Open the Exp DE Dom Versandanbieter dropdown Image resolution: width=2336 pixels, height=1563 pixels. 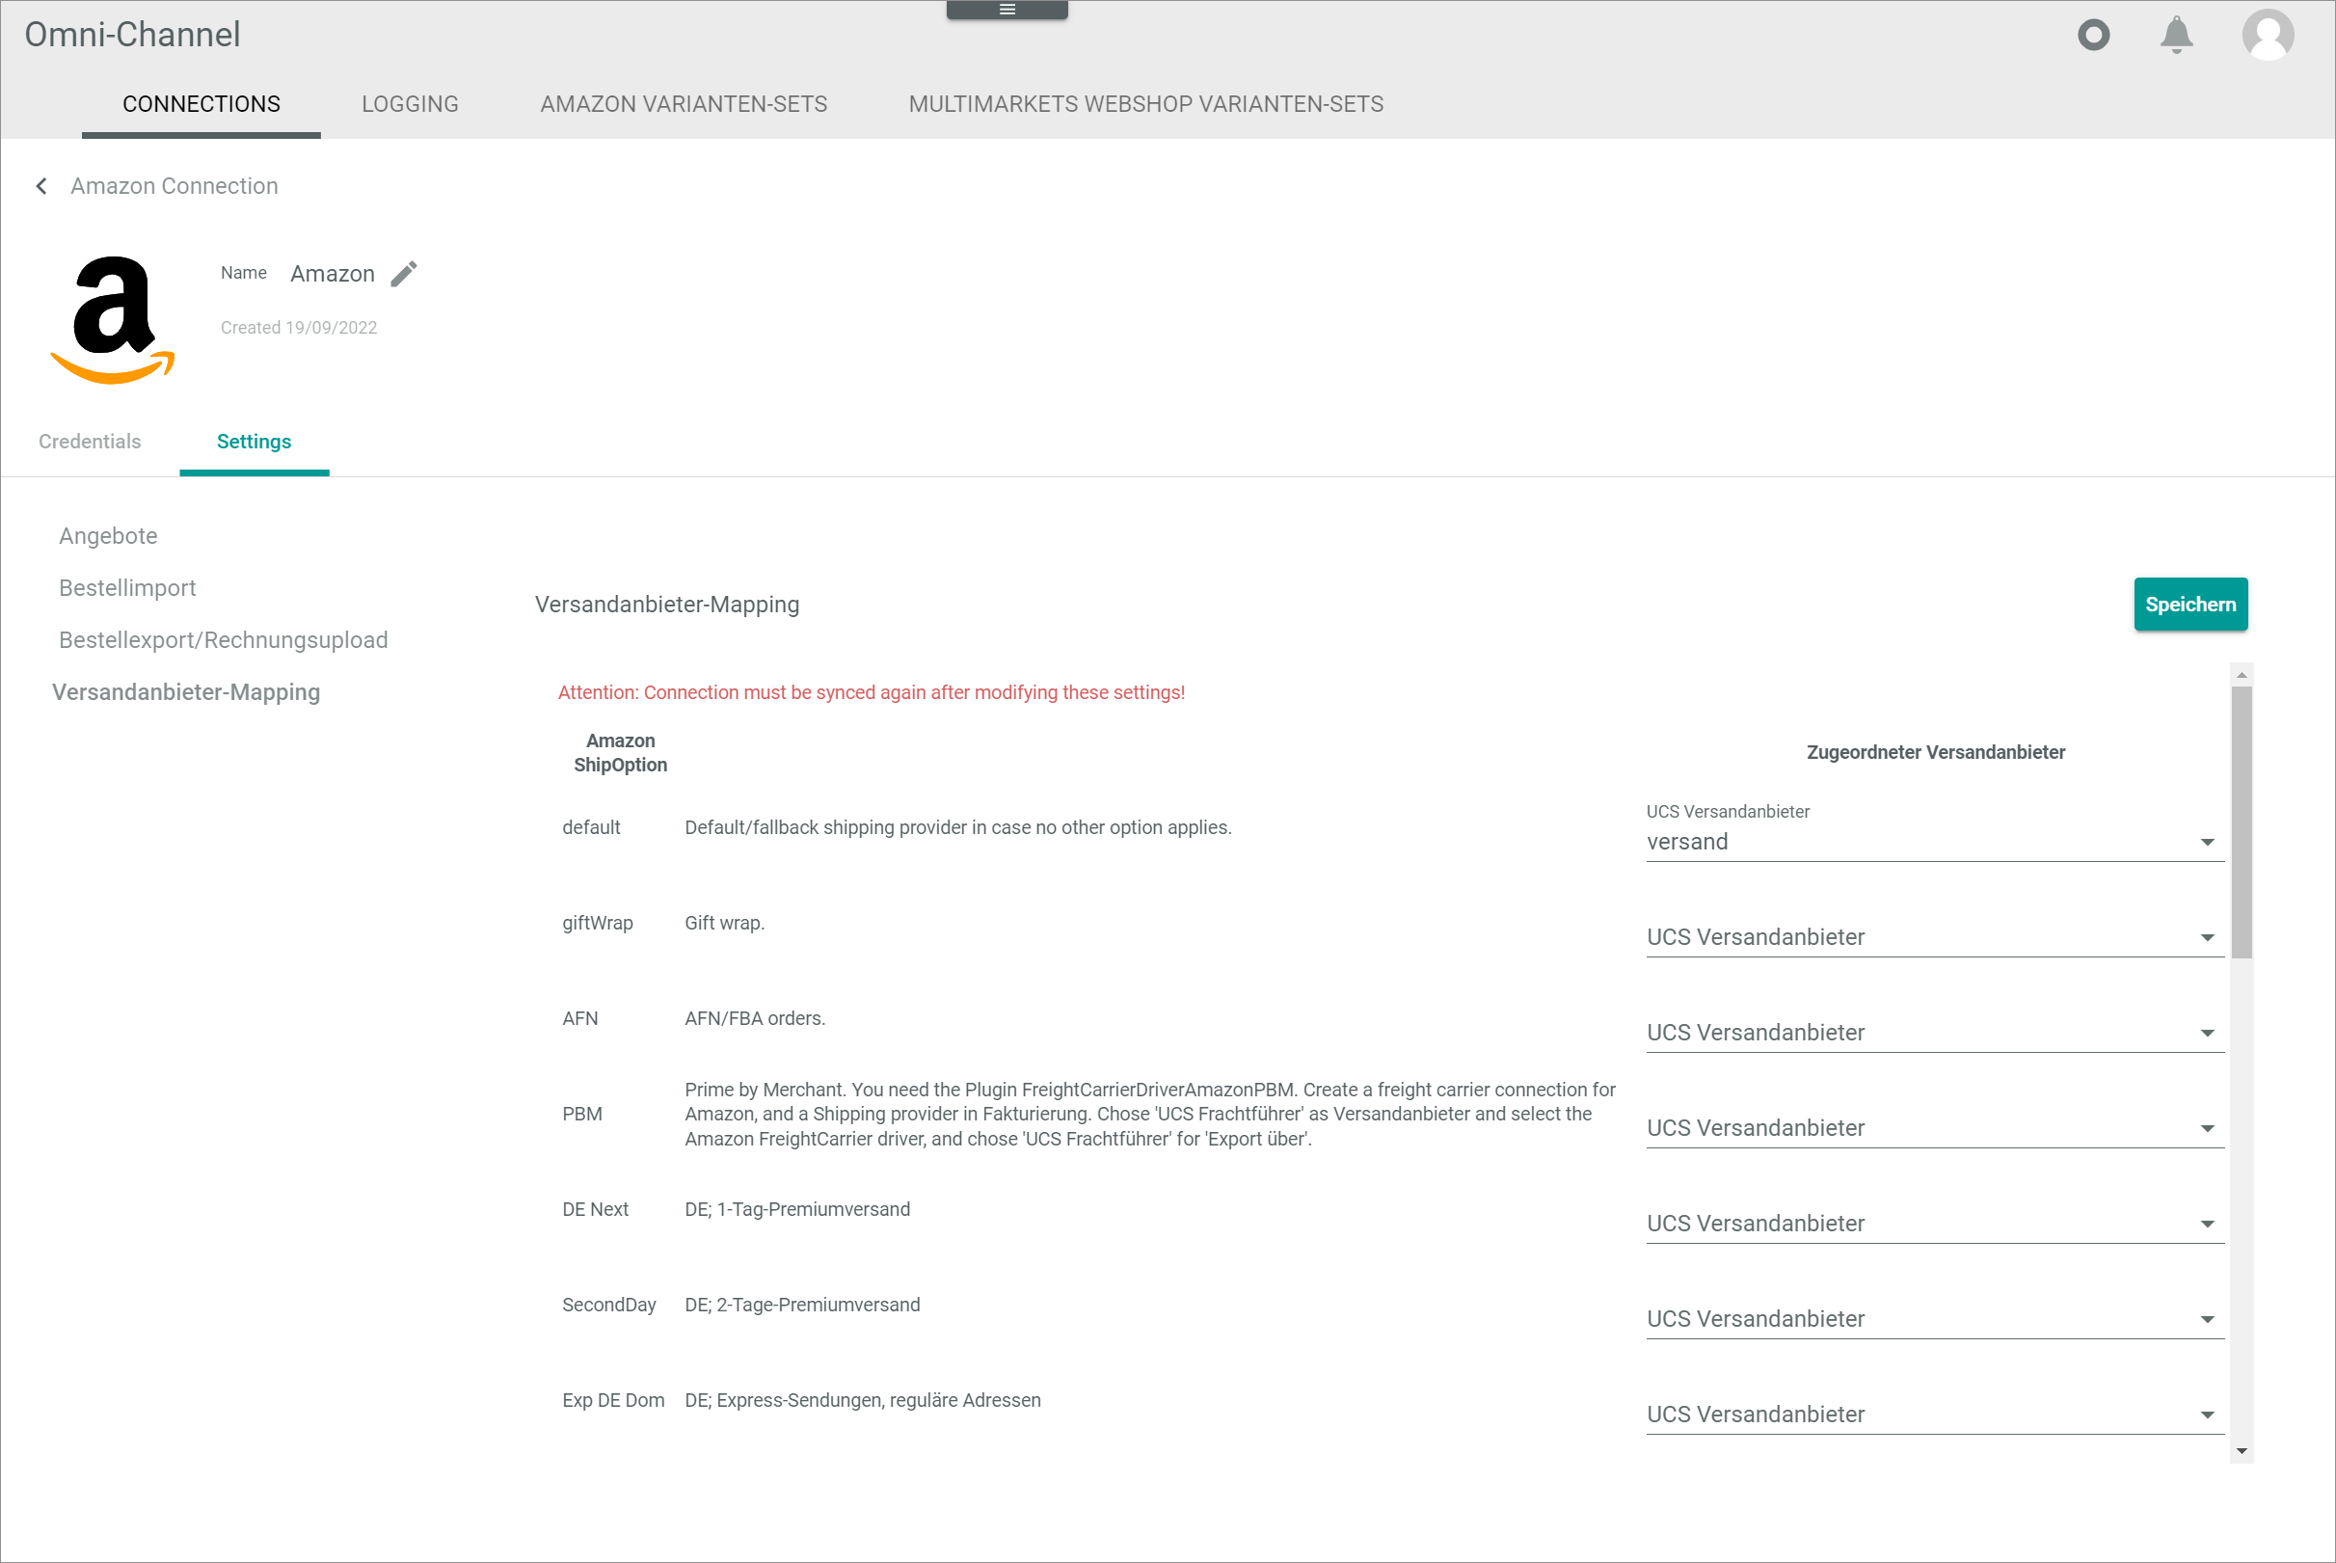point(1934,1415)
